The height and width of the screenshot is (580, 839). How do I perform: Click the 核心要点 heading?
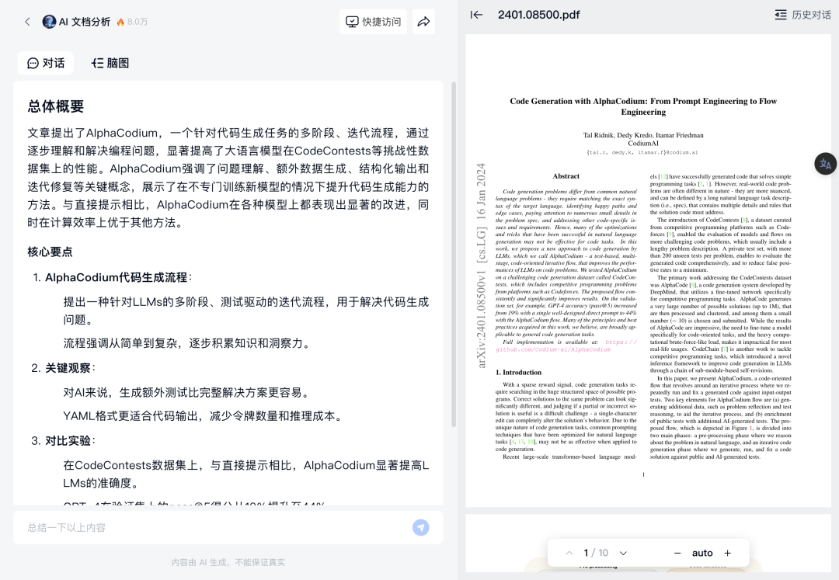(50, 252)
